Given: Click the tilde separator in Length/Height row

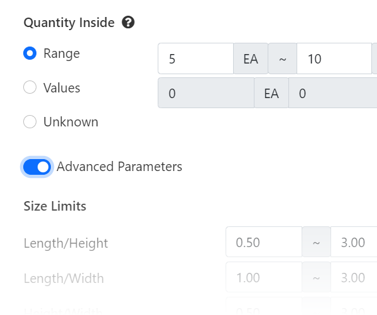Looking at the screenshot, I should (317, 243).
